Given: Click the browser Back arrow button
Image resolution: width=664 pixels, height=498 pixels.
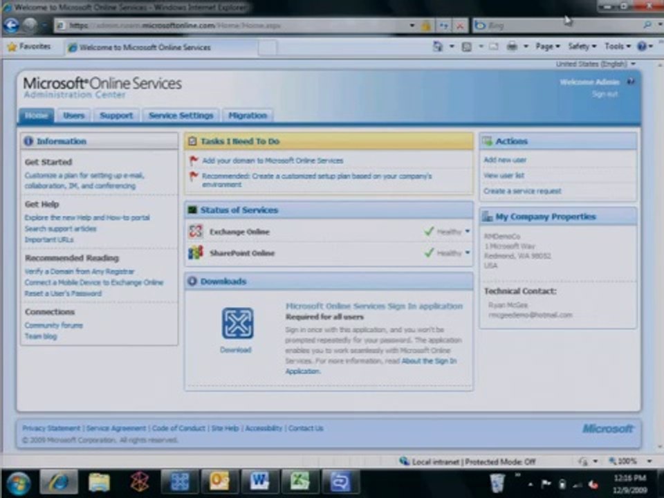Looking at the screenshot, I should pos(12,26).
